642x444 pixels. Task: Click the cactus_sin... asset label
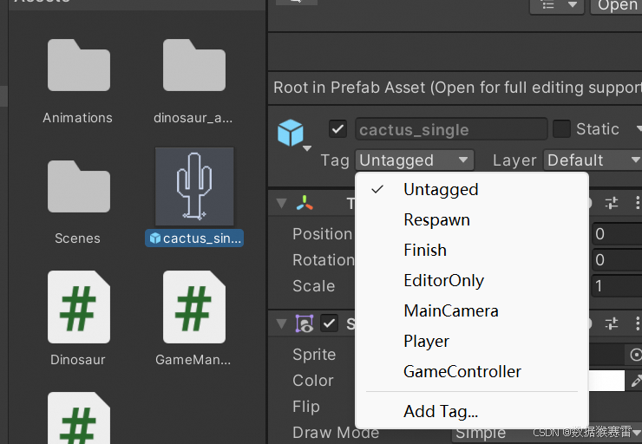[x=194, y=238]
